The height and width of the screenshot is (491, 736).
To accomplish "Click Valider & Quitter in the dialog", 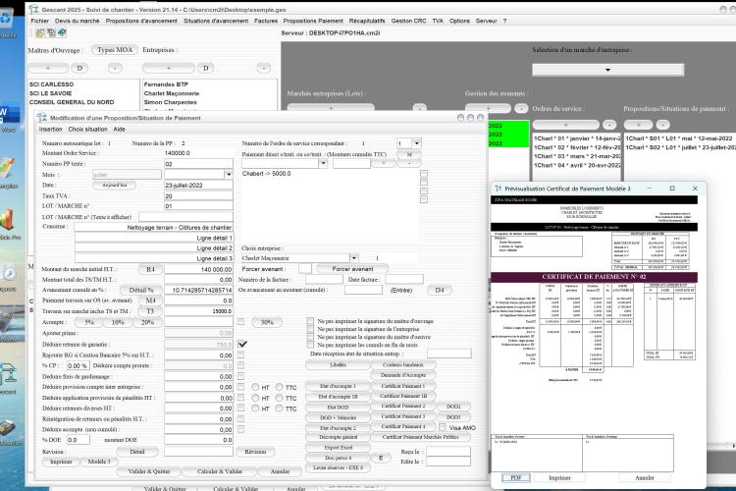I will pos(149,471).
